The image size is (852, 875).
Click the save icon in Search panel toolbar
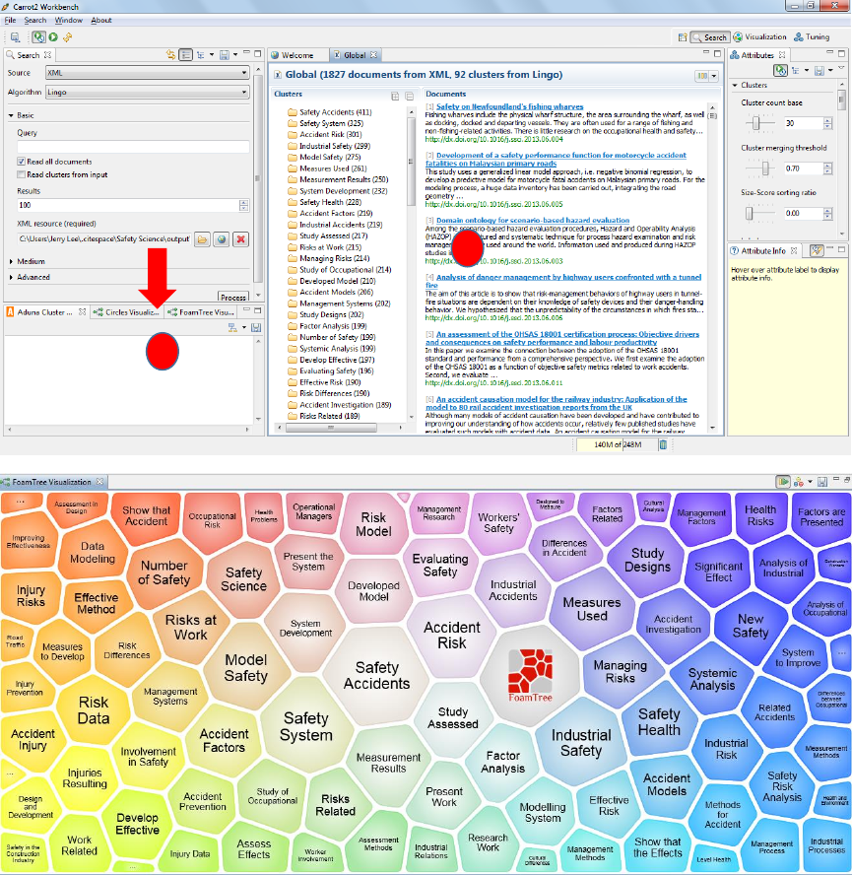point(225,55)
